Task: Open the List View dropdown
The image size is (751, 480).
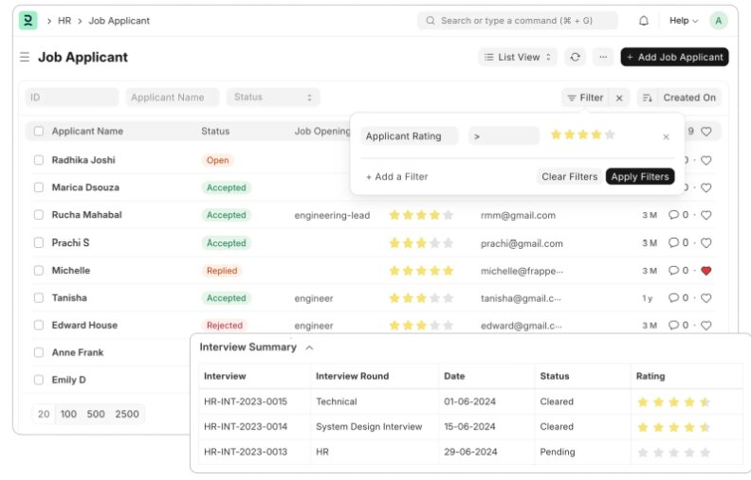Action: 518,57
